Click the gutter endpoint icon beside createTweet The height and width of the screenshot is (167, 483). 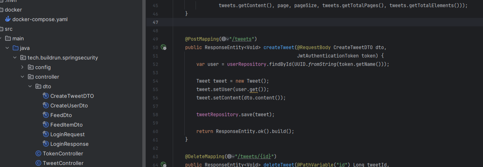pyautogui.click(x=164, y=48)
